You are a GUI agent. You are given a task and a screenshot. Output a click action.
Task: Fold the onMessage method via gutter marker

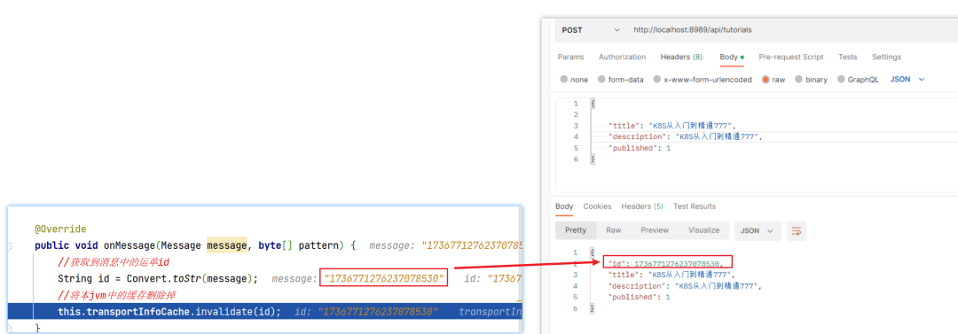coord(9,246)
